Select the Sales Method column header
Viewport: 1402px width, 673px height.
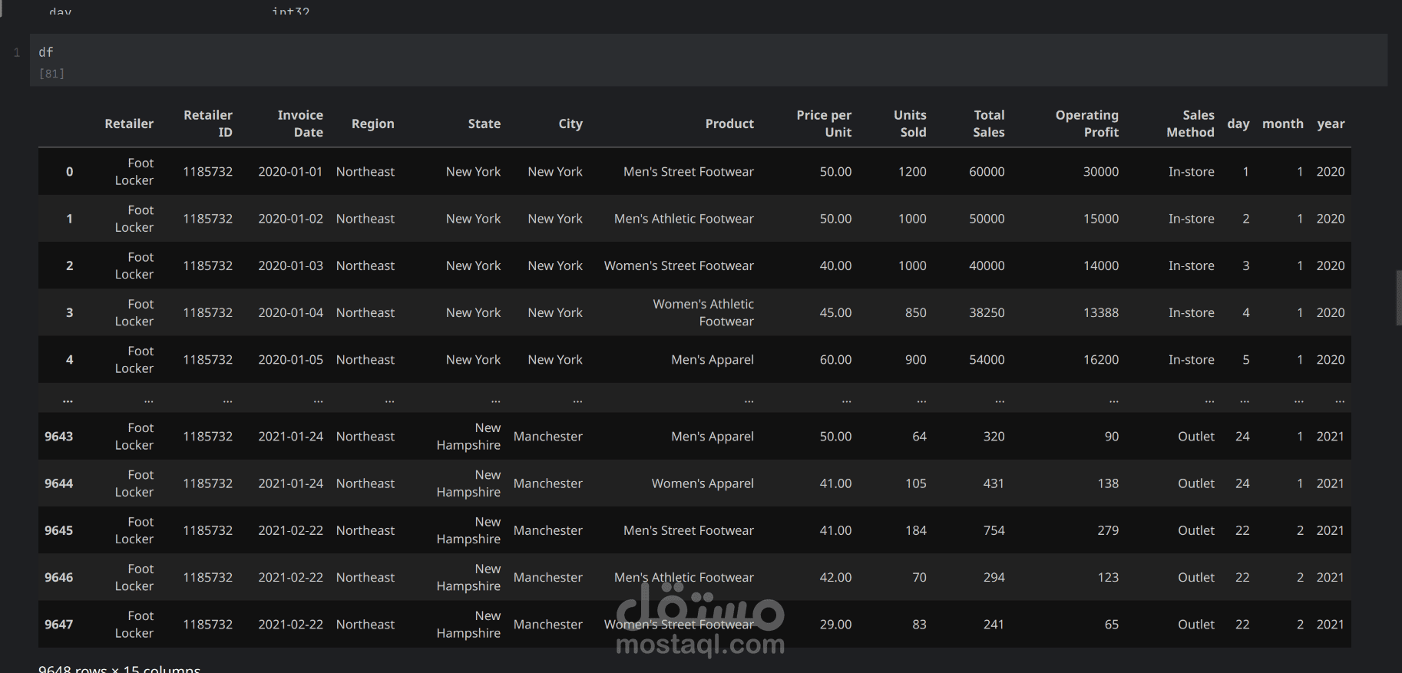[1190, 124]
